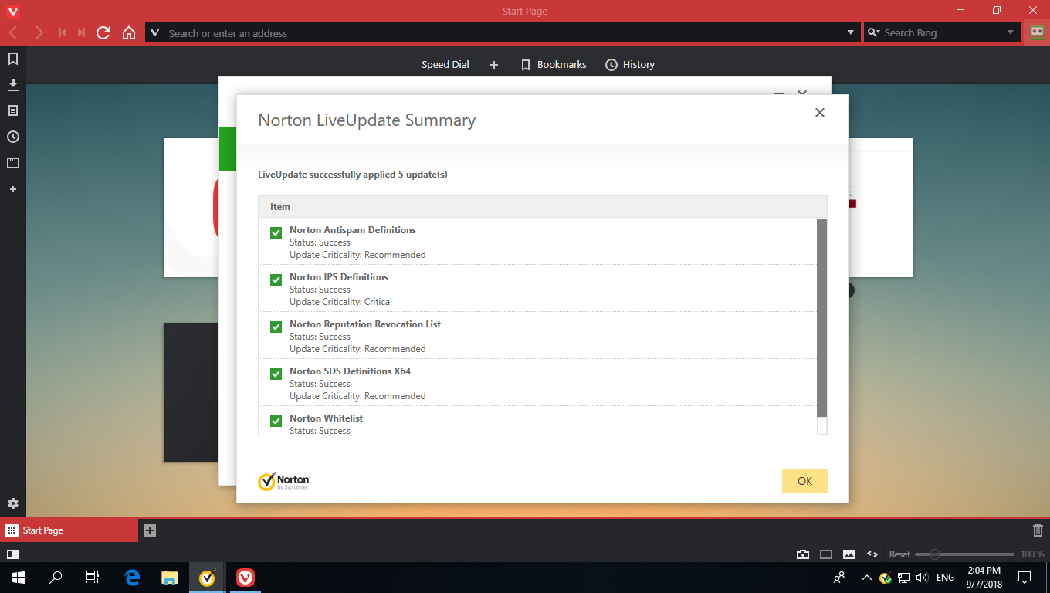Toggle Norton SDS Definitions X64 checkbox

[276, 374]
